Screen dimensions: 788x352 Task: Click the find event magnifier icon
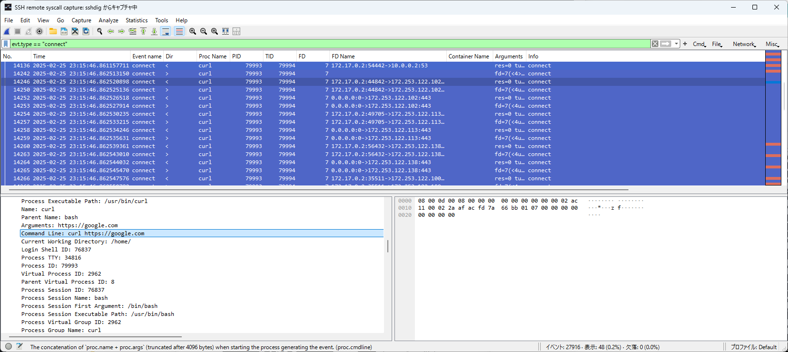click(x=100, y=31)
